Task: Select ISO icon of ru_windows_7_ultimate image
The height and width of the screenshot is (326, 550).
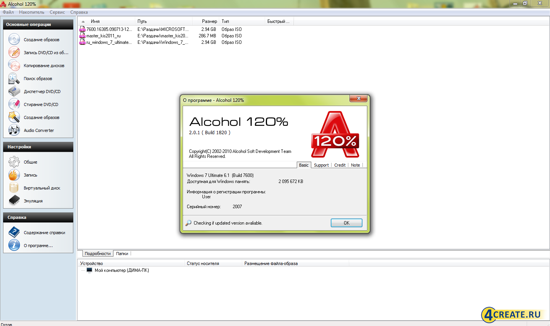Action: [x=82, y=42]
